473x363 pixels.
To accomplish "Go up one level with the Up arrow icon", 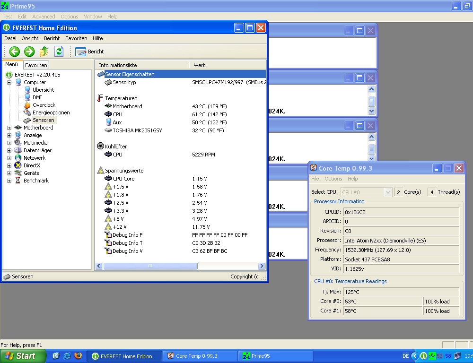I will [44, 52].
